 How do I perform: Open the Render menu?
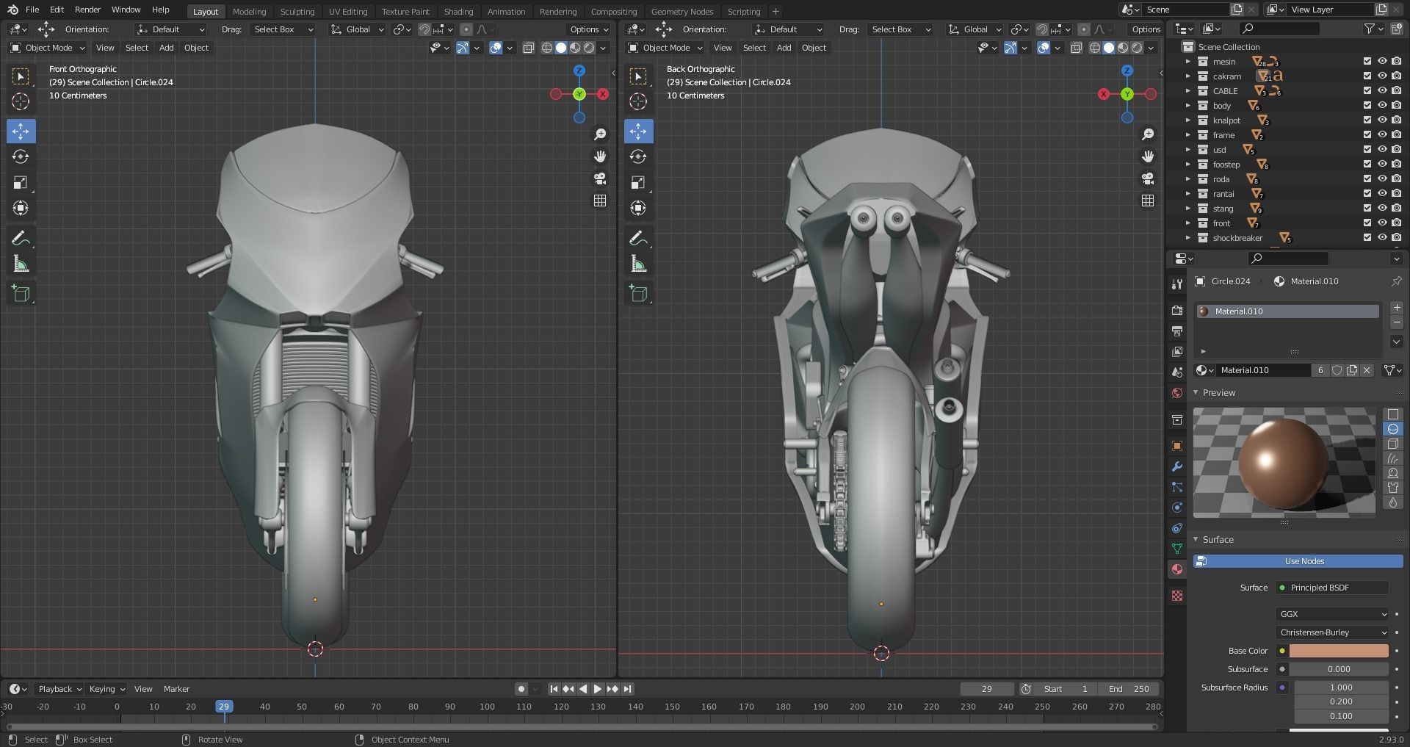tap(87, 10)
